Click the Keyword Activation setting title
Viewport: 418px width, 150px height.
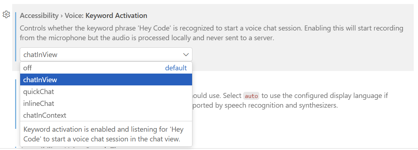116,15
